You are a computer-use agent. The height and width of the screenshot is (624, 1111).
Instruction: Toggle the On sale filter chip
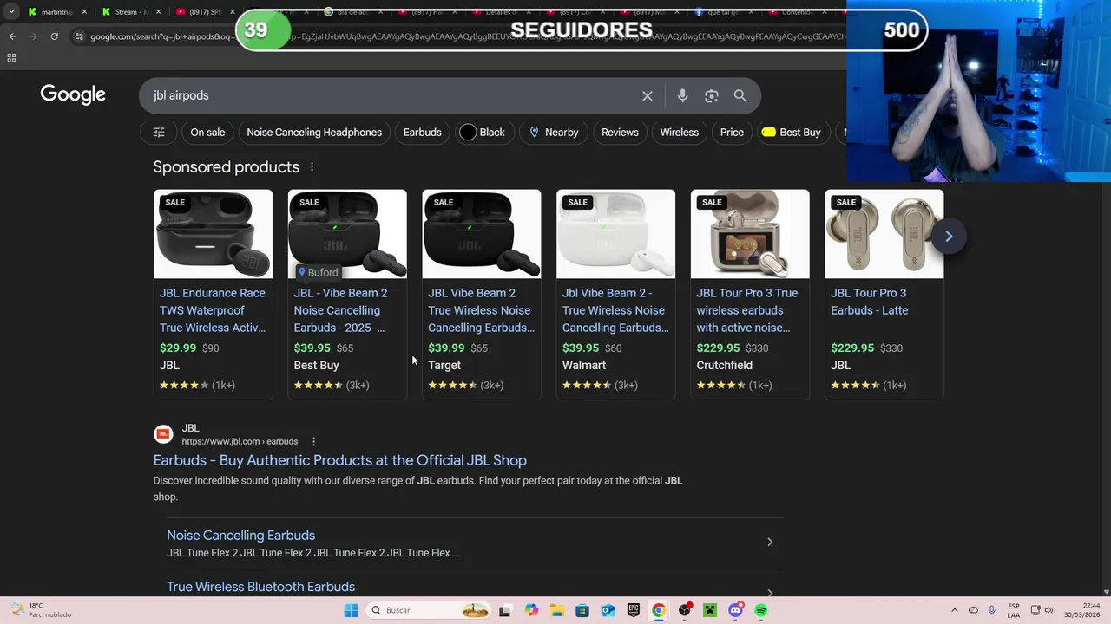tap(207, 133)
